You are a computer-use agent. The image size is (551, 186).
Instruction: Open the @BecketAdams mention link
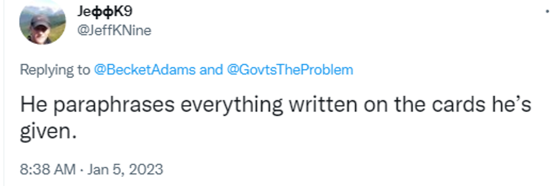[x=145, y=70]
